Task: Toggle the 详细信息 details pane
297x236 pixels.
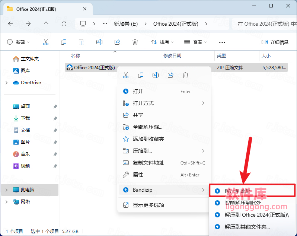Action: tap(275, 42)
